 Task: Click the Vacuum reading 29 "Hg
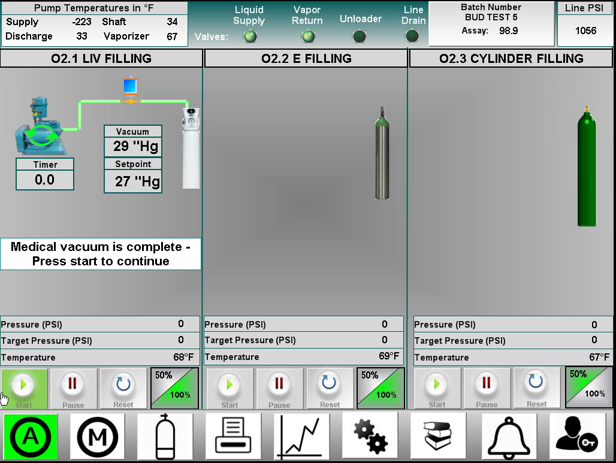click(133, 146)
